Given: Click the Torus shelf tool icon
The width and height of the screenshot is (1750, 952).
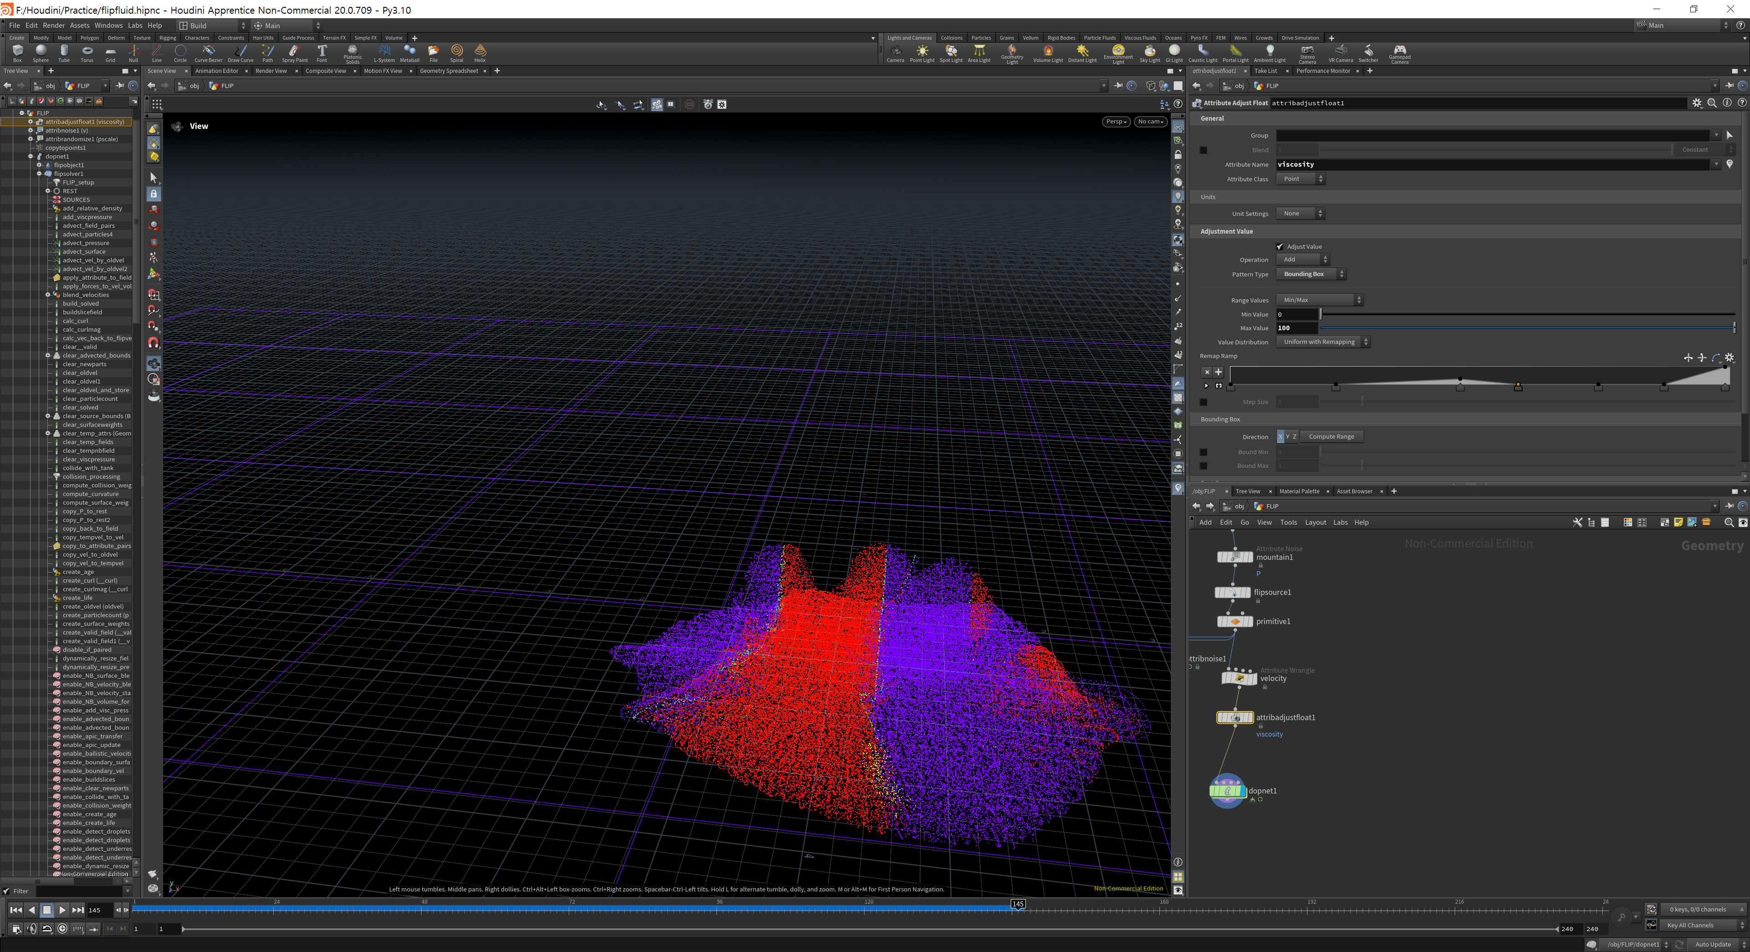Looking at the screenshot, I should click(87, 51).
